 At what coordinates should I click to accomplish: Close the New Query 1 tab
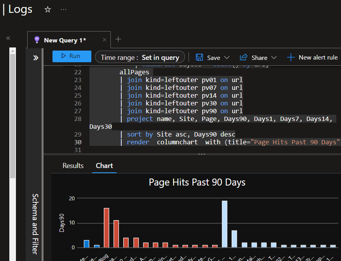(103, 40)
